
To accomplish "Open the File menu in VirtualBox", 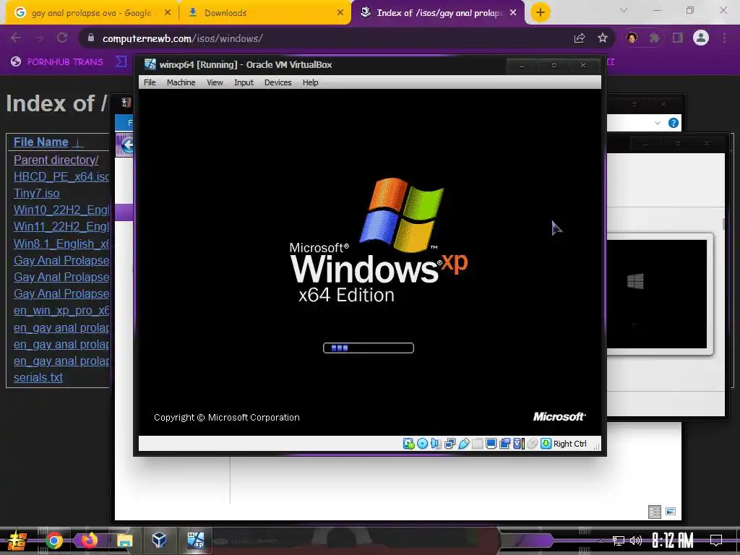I will [150, 82].
